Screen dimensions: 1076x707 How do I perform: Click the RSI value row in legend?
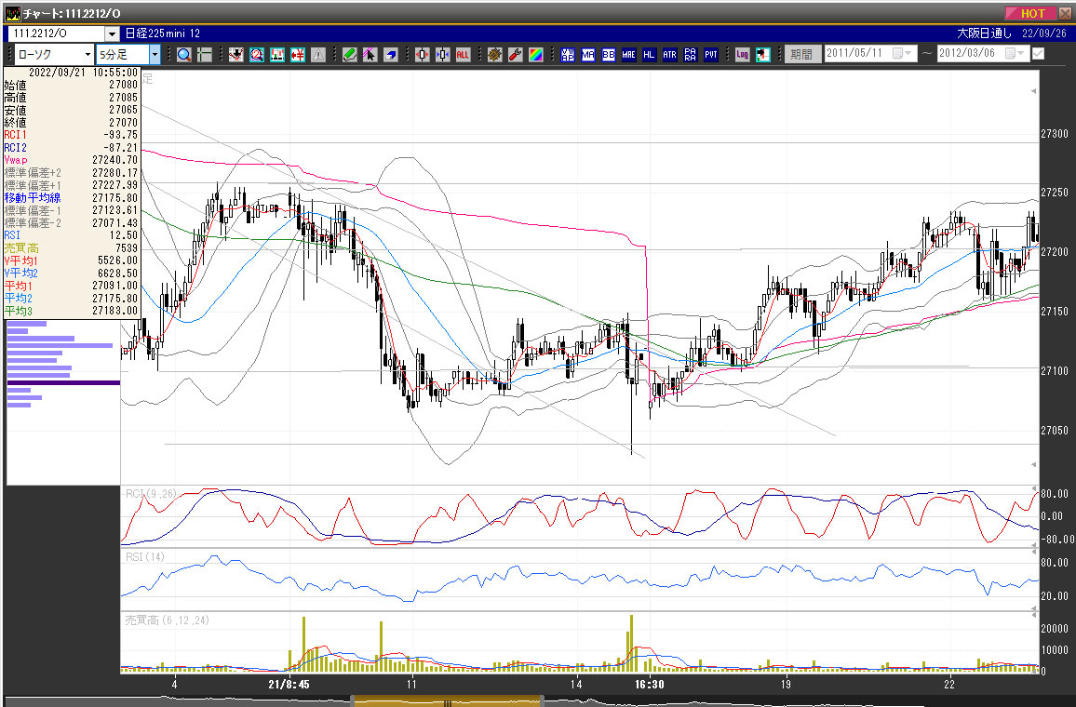click(72, 235)
